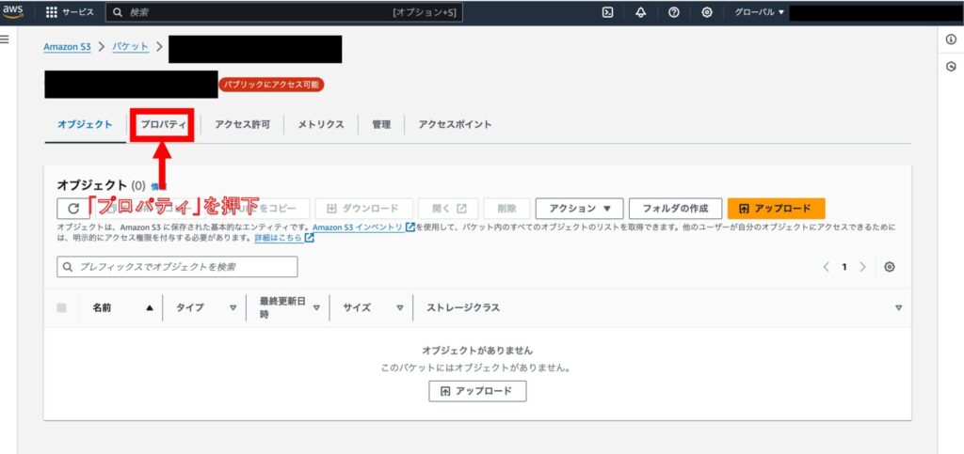Switch to the アクセスポイント tab

(455, 124)
